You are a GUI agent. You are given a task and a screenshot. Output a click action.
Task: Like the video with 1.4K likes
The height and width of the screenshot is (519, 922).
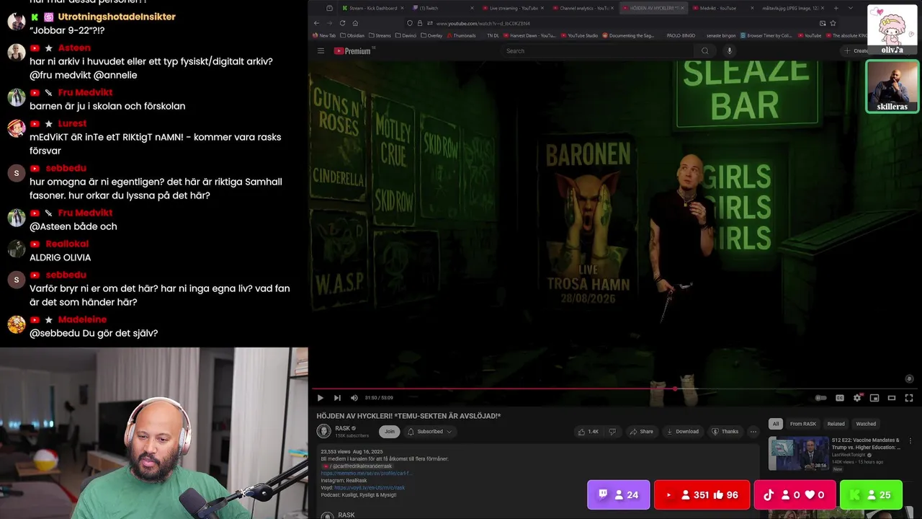[x=588, y=431]
